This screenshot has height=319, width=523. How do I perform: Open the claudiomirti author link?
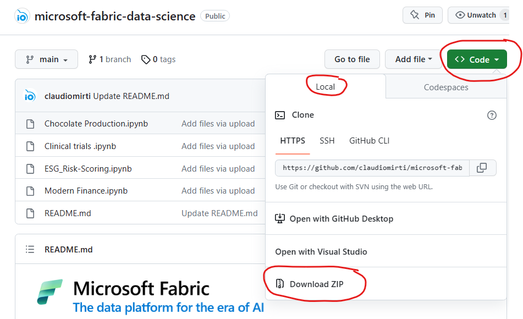[x=68, y=96]
